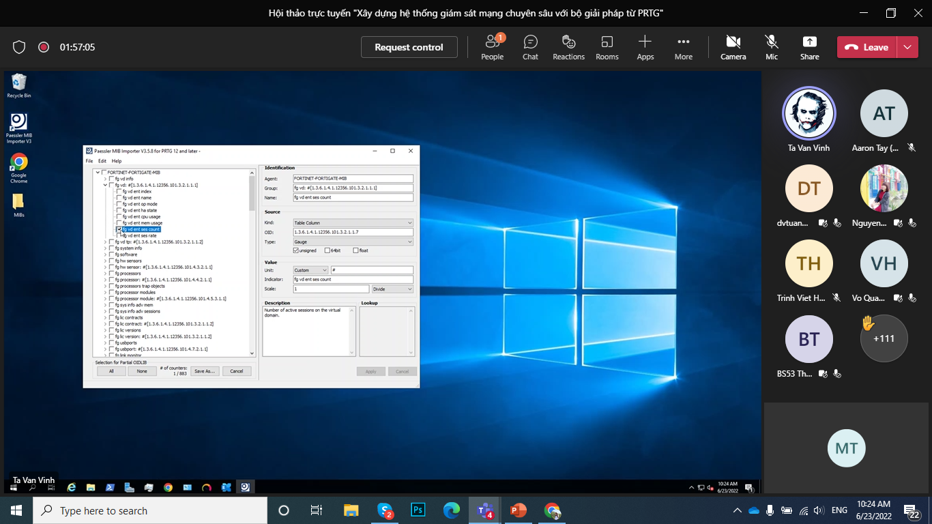
Task: Expand the fg hw sensors node
Action: pos(105,261)
